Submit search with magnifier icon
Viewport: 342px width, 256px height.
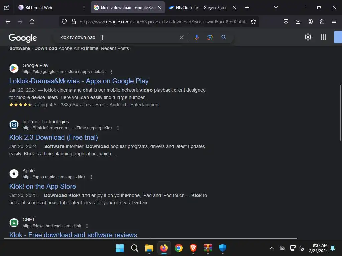(x=224, y=37)
